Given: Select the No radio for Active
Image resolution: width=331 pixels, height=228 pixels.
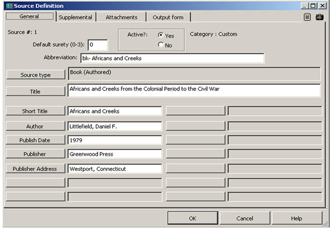Looking at the screenshot, I should 161,44.
